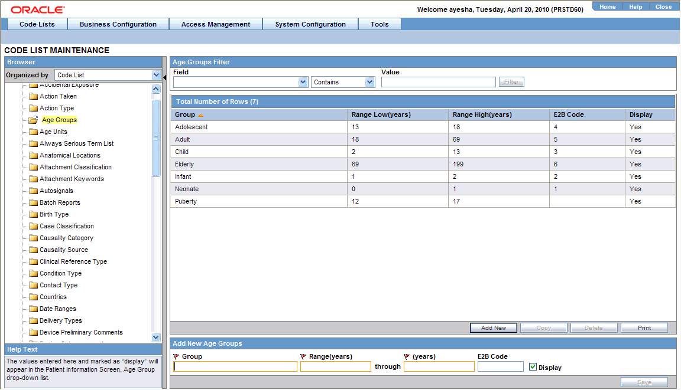Click the browser tree scroll down arrow

pos(156,337)
